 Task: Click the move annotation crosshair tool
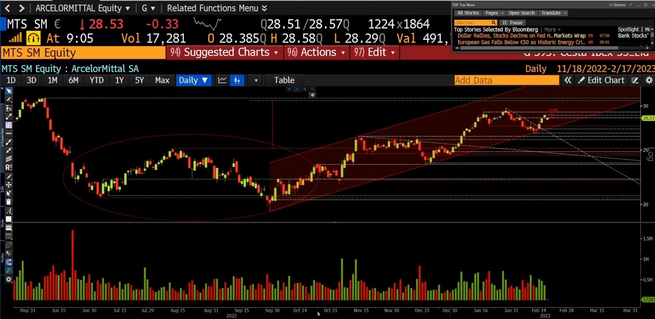click(x=9, y=185)
